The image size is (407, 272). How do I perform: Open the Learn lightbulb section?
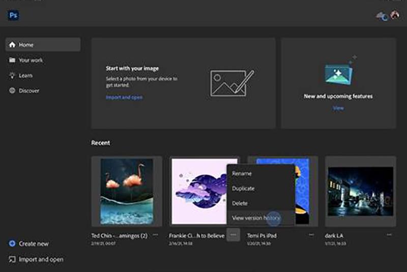[x=25, y=75]
